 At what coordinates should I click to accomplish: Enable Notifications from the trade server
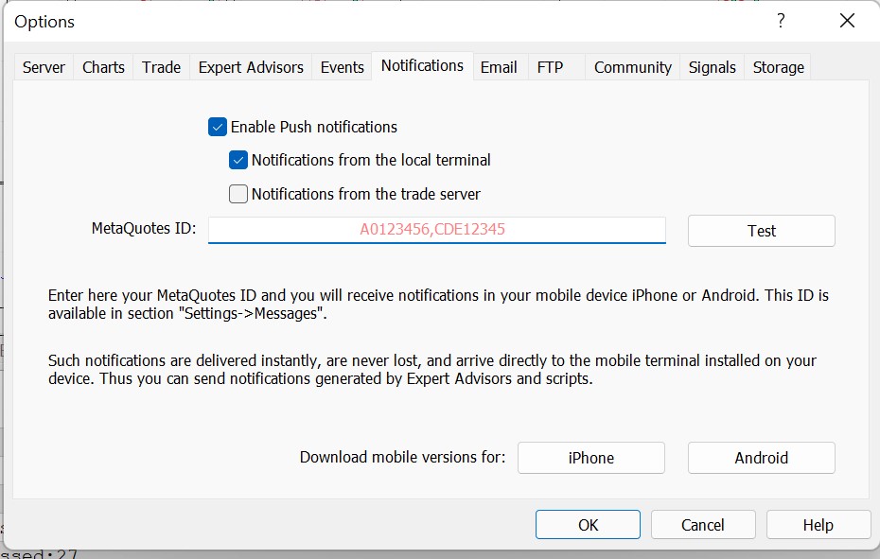tap(238, 195)
